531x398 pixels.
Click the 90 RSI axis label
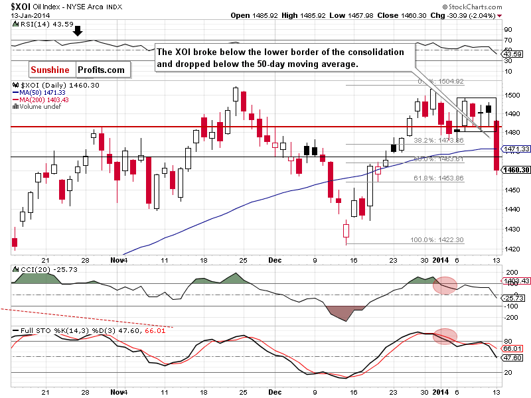(x=508, y=29)
